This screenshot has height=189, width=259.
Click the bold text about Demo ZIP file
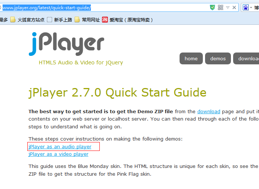100,112
